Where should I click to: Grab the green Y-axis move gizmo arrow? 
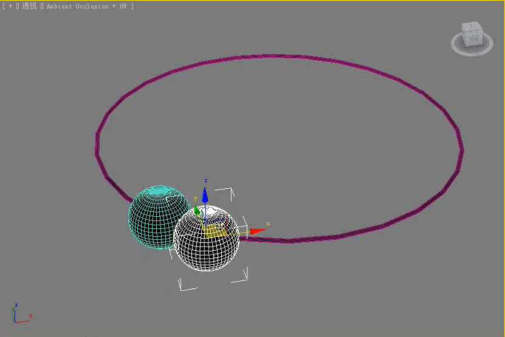(x=197, y=210)
